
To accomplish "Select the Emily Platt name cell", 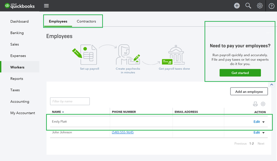I will [x=59, y=122].
